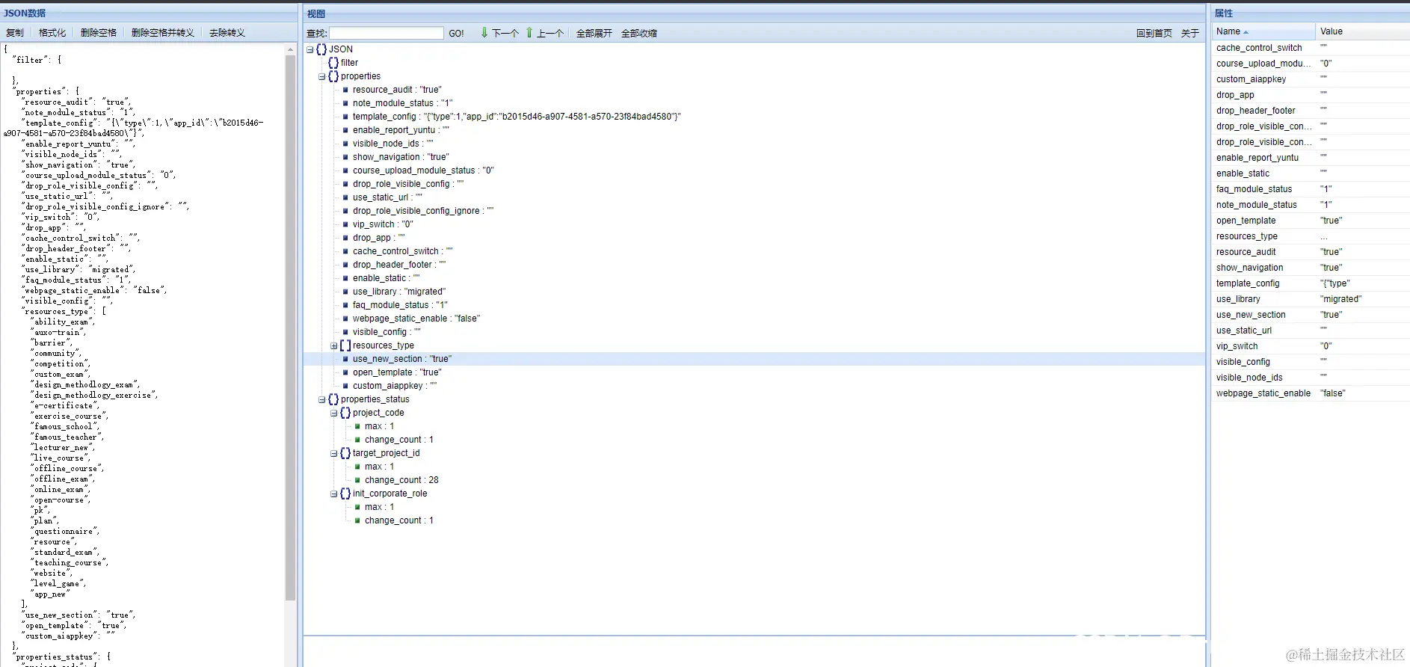Click 全部收缩 to collapse all nodes
This screenshot has height=667, width=1410.
pyautogui.click(x=639, y=33)
